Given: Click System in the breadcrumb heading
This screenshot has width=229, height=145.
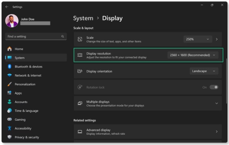Looking at the screenshot, I should tap(83, 18).
